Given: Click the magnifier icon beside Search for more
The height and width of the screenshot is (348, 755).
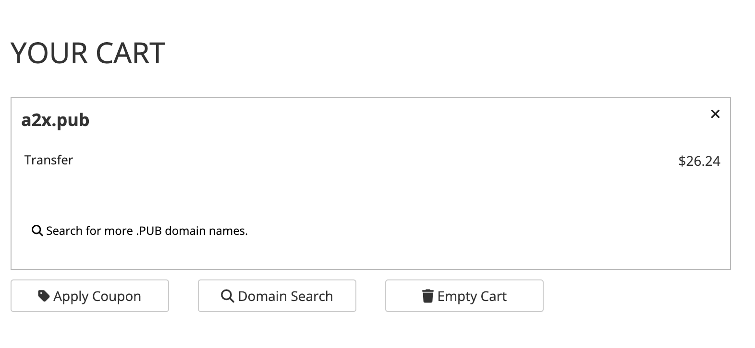Looking at the screenshot, I should (37, 231).
